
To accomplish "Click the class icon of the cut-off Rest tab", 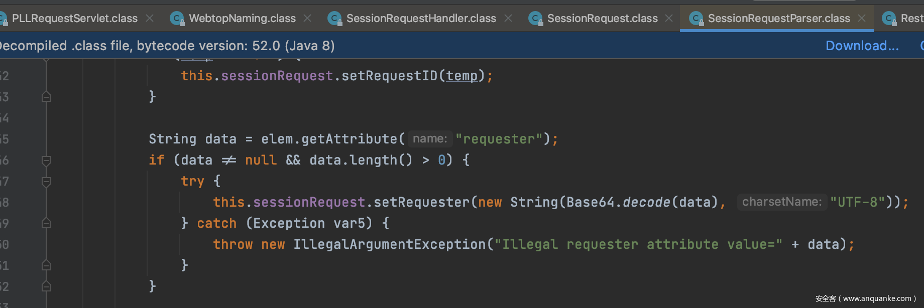I will (889, 19).
